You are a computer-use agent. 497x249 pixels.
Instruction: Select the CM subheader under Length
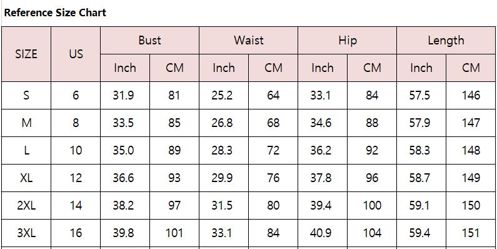[x=471, y=68]
